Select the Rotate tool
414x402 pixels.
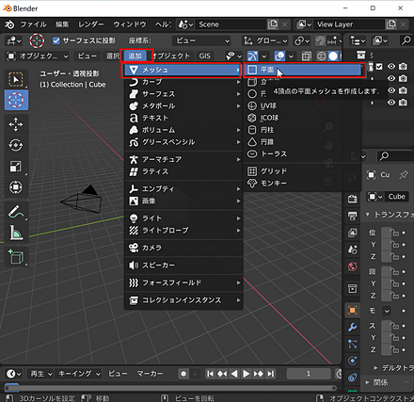click(x=16, y=145)
